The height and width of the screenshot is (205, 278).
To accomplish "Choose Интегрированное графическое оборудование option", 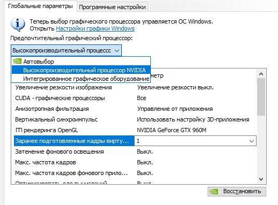I will point(81,79).
